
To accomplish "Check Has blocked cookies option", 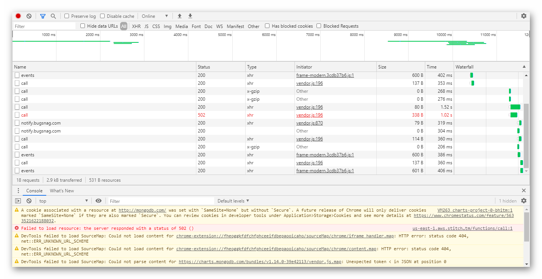I will point(267,26).
